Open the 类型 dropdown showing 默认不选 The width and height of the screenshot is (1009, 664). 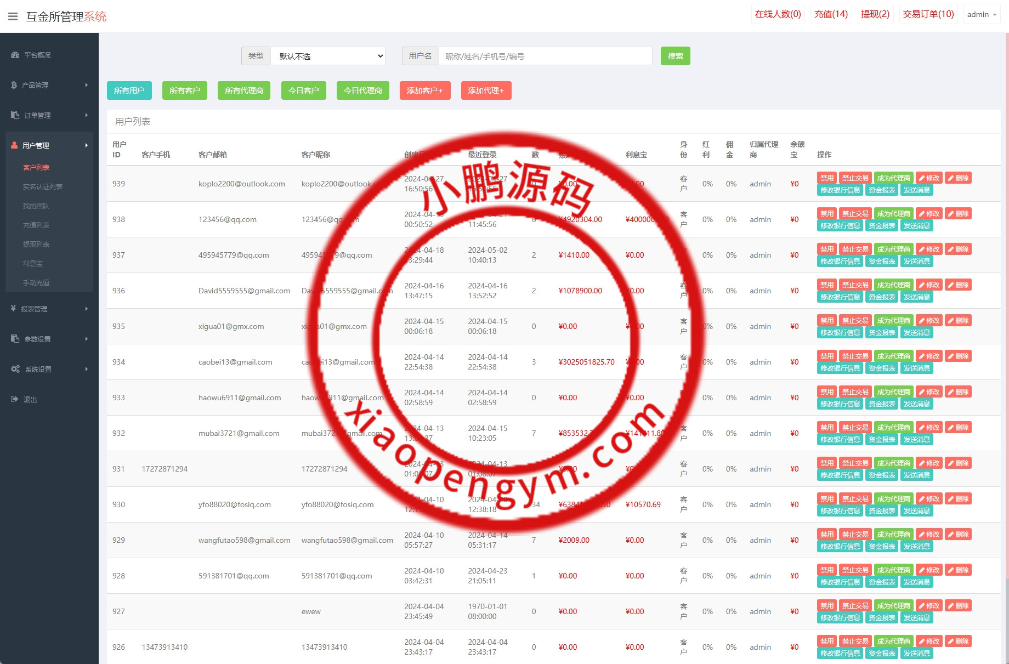point(328,56)
